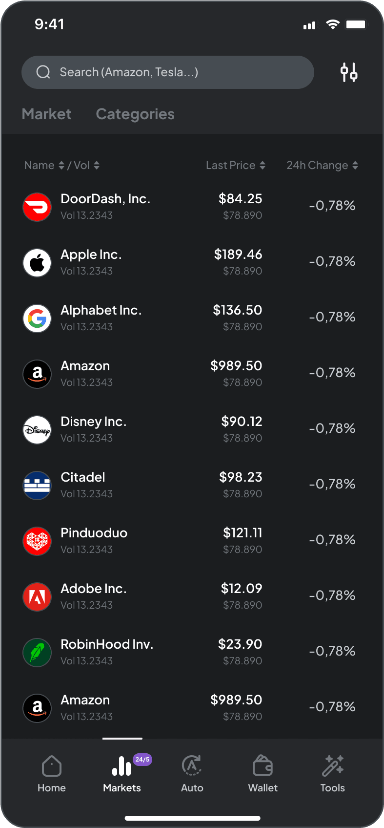Tap the Pinduoduo heart logo icon

pyautogui.click(x=37, y=541)
